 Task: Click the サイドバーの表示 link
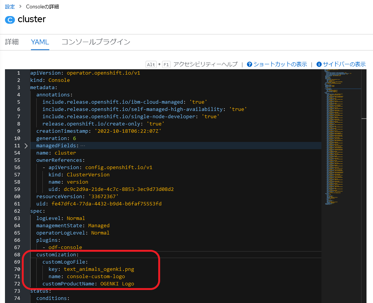(344, 64)
